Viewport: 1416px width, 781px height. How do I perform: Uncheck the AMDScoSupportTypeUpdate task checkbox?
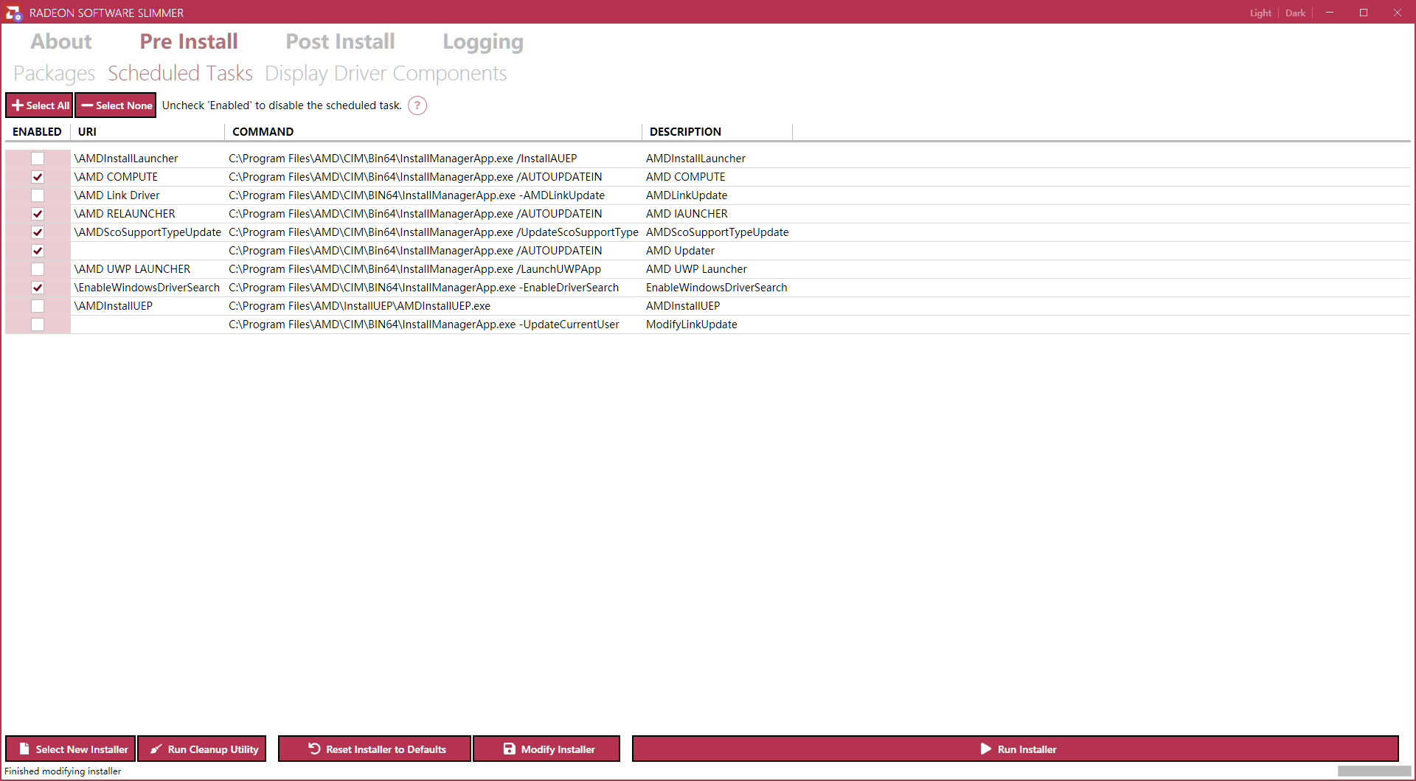pyautogui.click(x=38, y=232)
